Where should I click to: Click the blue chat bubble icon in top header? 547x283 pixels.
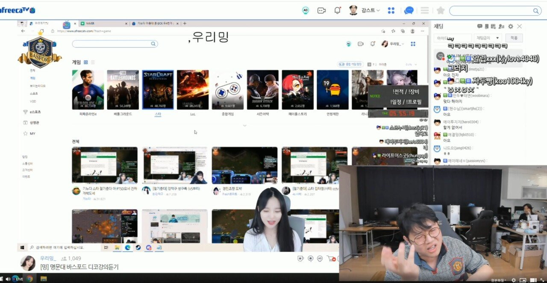[x=409, y=10]
